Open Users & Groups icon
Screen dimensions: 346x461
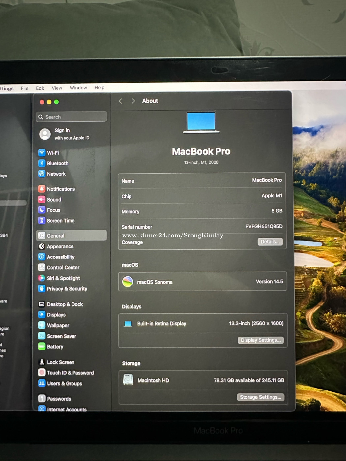(x=42, y=383)
